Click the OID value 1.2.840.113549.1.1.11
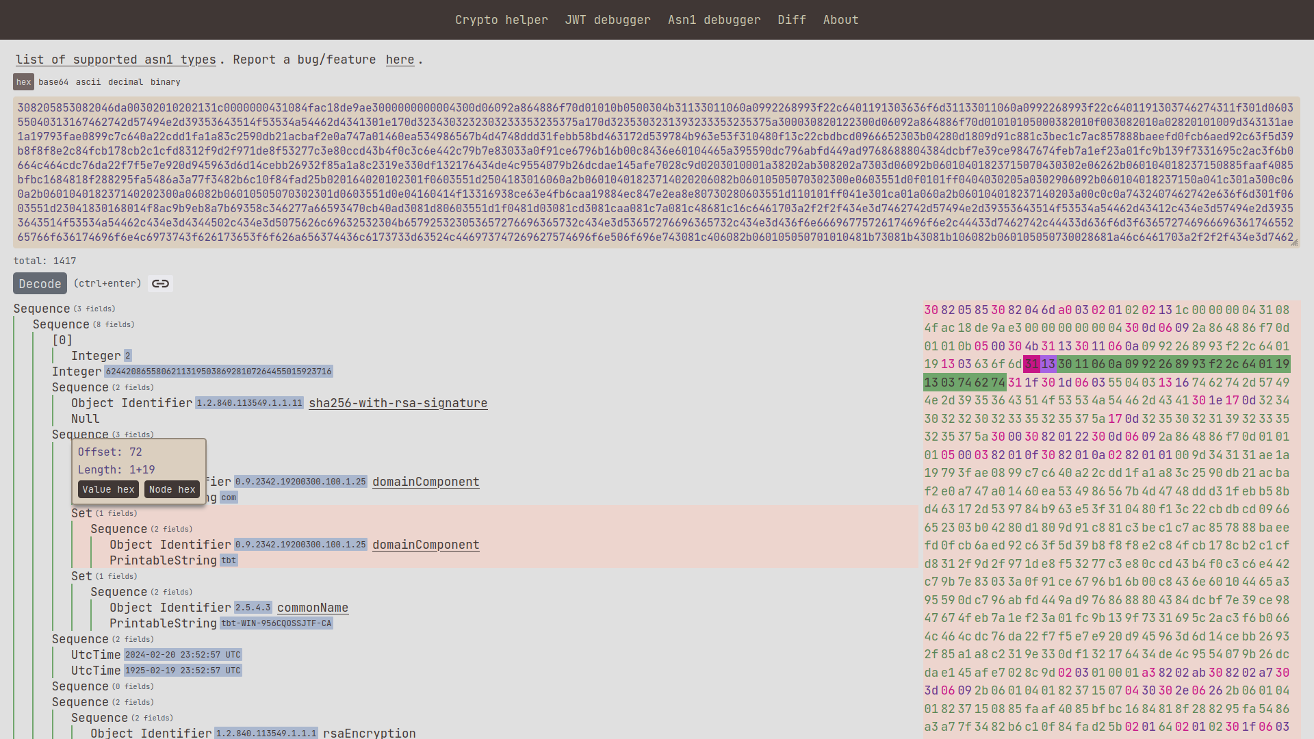 point(249,403)
